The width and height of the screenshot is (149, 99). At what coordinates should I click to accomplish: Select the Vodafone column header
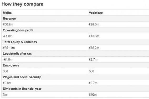[96, 13]
